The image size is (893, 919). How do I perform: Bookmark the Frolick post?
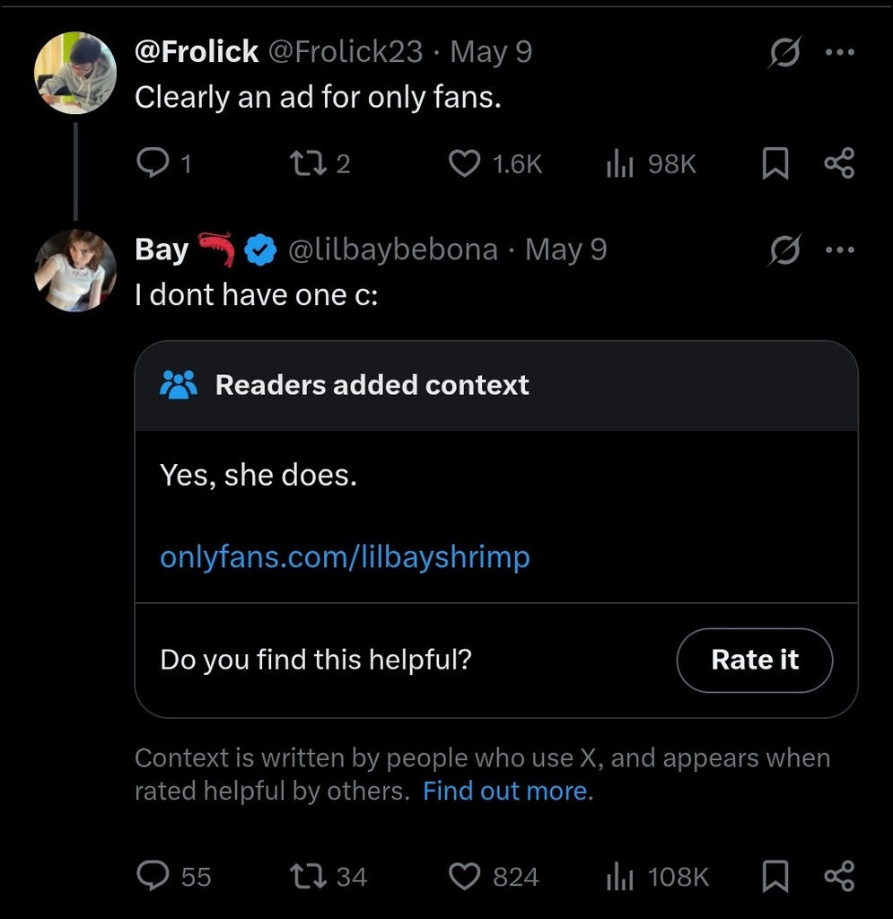coord(774,163)
